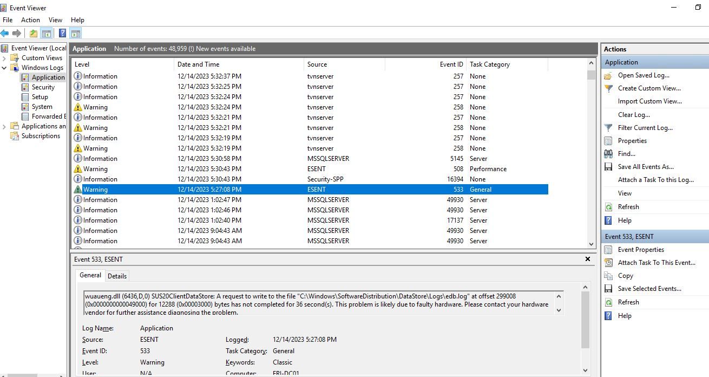Click the Copy icon under Event 533
This screenshot has width=709, height=377.
tap(610, 275)
